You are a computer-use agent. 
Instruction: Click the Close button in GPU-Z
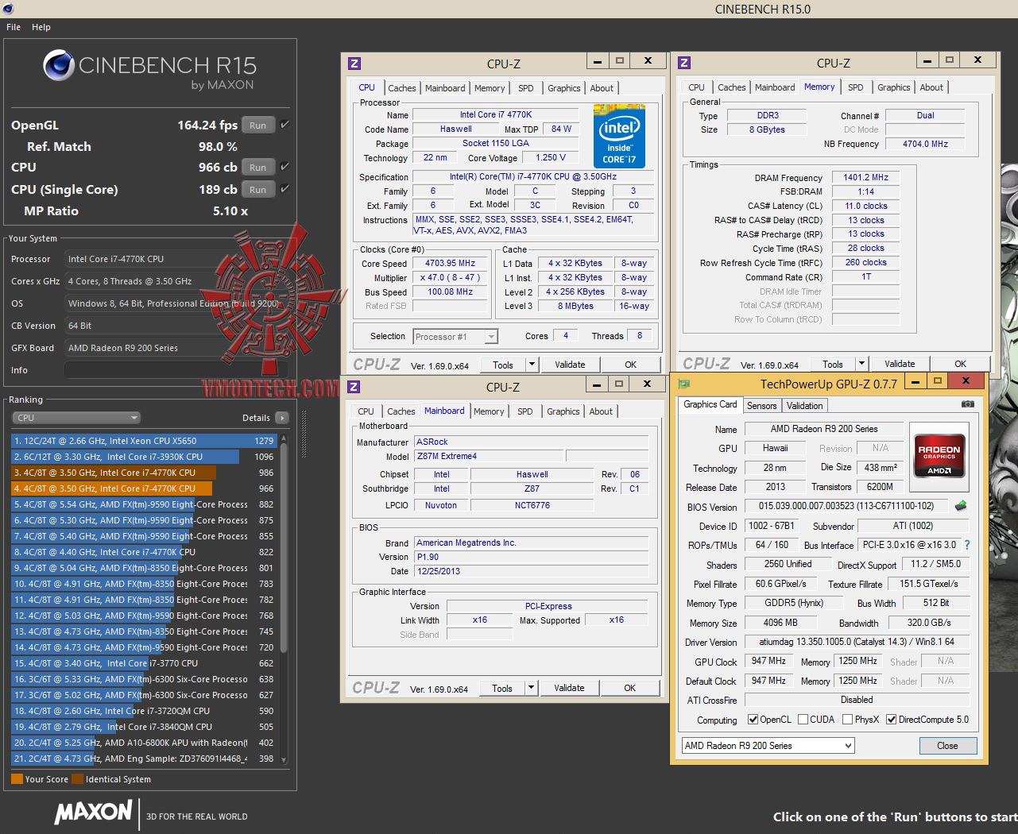(x=947, y=746)
